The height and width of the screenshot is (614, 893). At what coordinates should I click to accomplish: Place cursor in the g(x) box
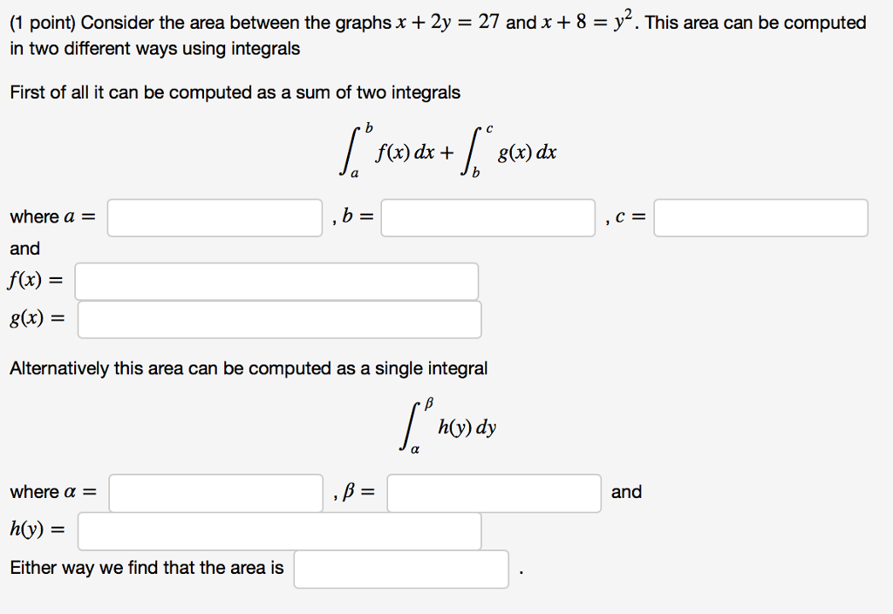click(278, 319)
